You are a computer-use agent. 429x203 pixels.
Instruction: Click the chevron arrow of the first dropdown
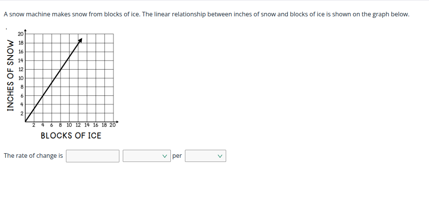pos(164,156)
